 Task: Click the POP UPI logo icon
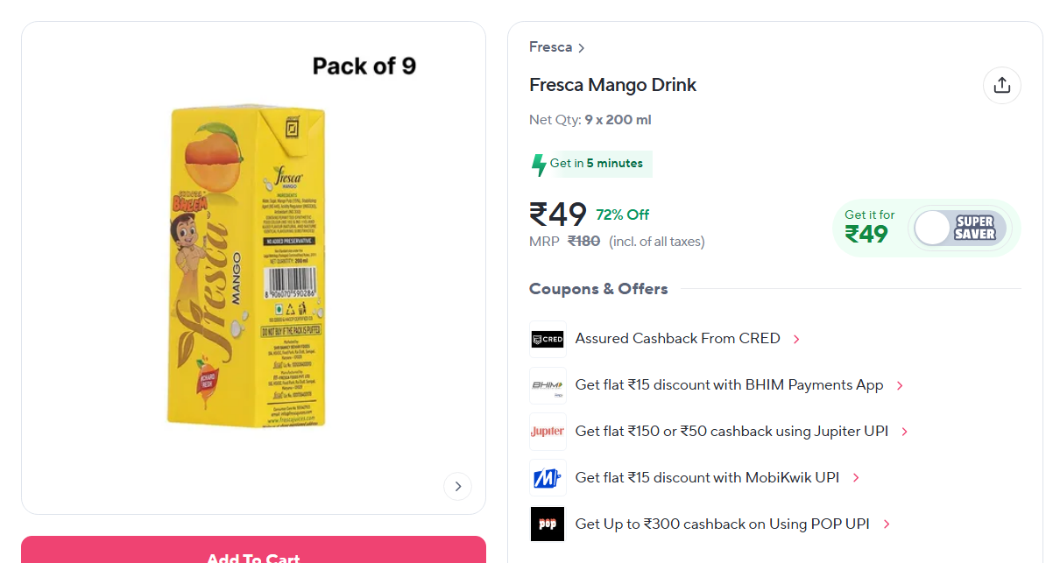pos(548,524)
